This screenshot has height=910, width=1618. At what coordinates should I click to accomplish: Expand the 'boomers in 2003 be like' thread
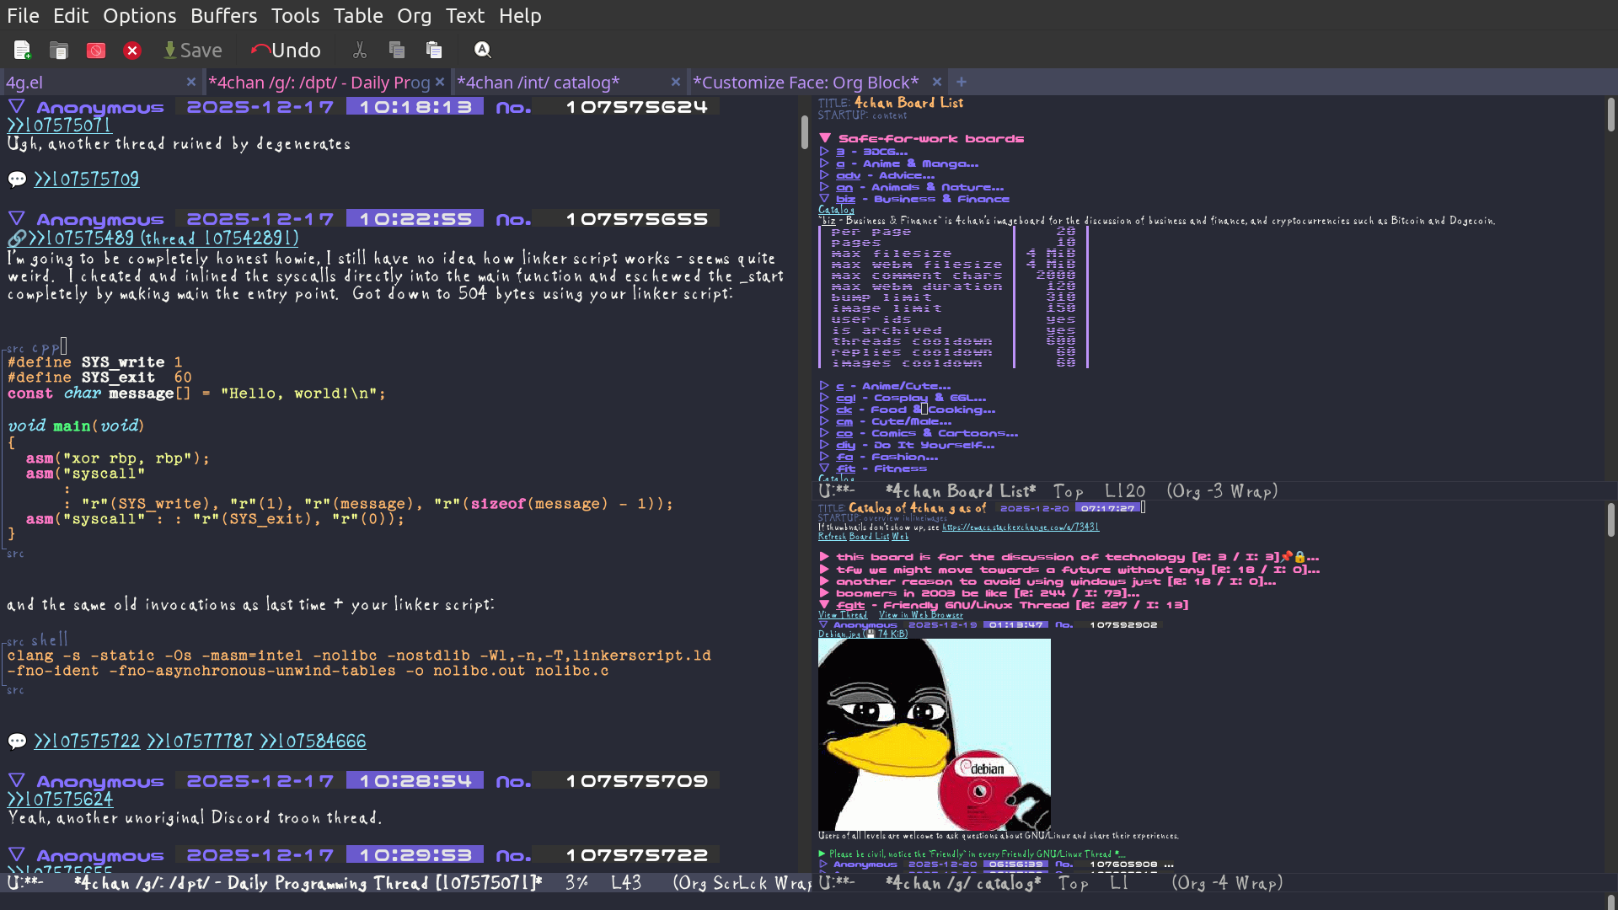click(824, 593)
